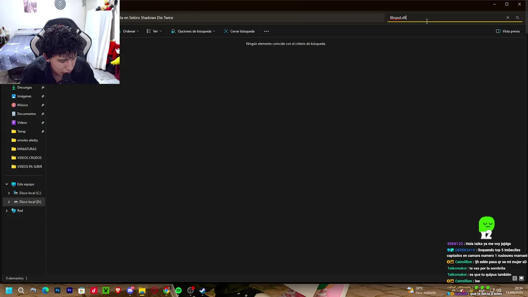
Task: Open Google Chrome from taskbar
Action: [166, 290]
